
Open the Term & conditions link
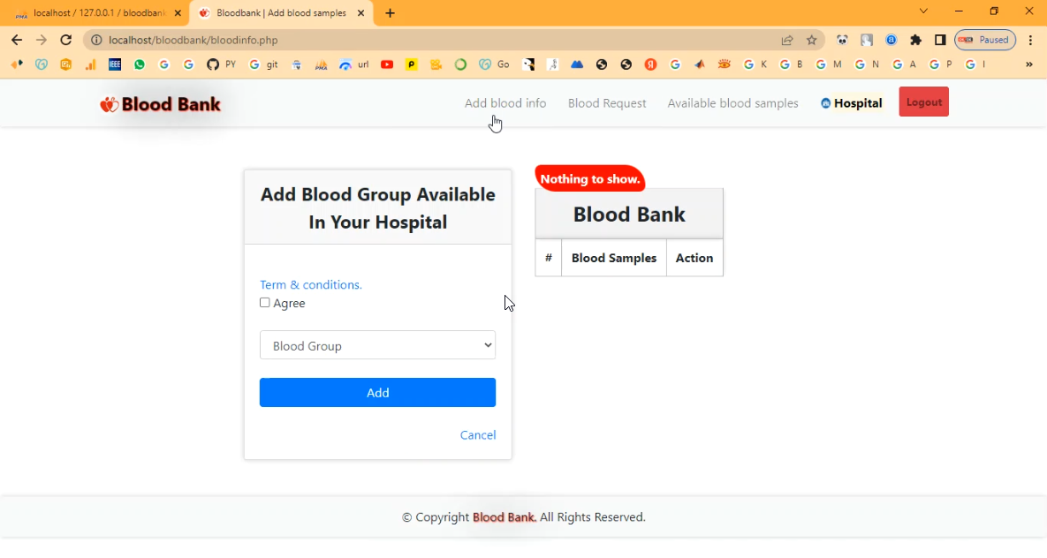click(311, 285)
